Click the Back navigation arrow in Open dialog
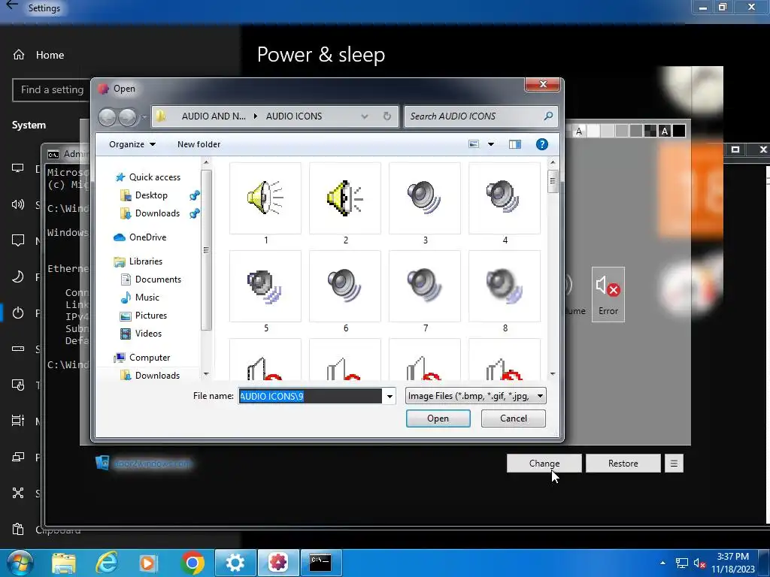Viewport: 770px width, 577px height. [x=108, y=116]
